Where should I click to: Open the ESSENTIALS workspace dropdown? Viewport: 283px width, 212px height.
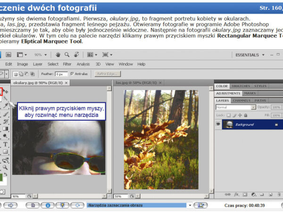[x=250, y=55]
